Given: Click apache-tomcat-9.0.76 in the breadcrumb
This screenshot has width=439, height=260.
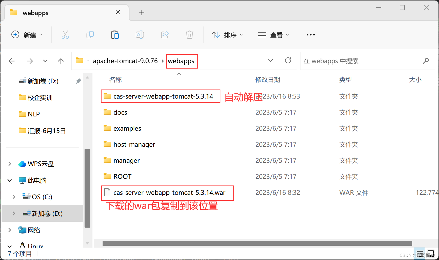Looking at the screenshot, I should point(125,61).
